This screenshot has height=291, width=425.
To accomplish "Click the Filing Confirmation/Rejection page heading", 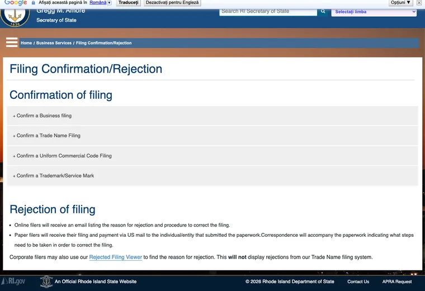I will 86,69.
